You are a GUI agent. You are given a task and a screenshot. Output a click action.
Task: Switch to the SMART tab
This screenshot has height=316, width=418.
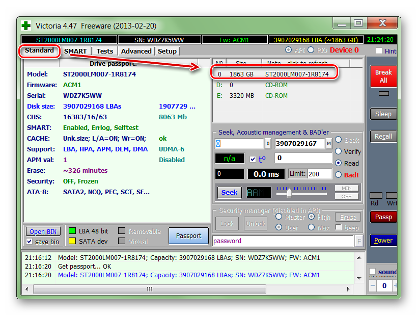[x=76, y=51]
